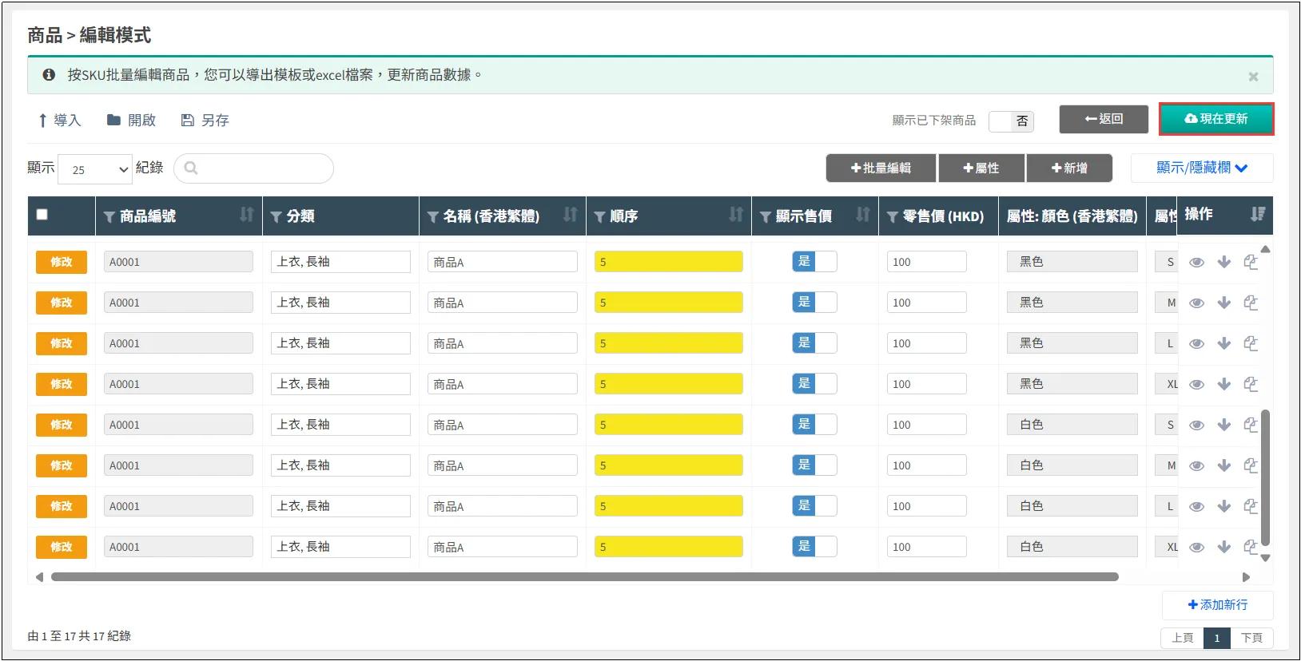Open the records-per-page dropdown showing 25
The width and height of the screenshot is (1301, 661).
tap(95, 169)
